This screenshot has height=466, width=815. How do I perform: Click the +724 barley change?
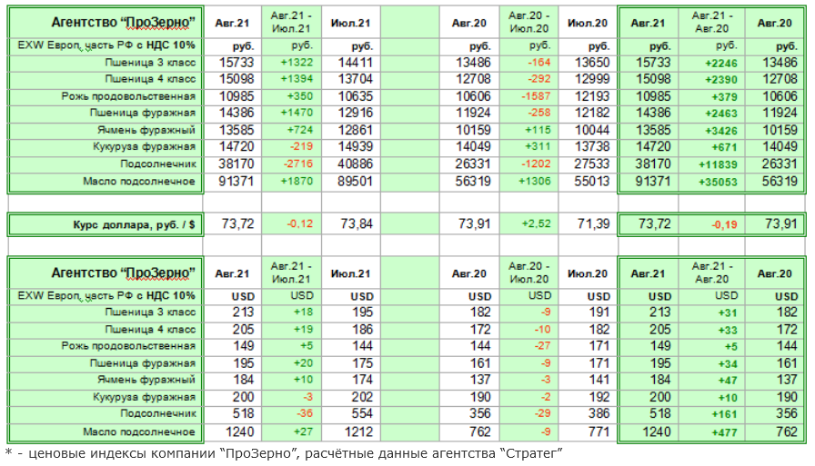point(300,130)
